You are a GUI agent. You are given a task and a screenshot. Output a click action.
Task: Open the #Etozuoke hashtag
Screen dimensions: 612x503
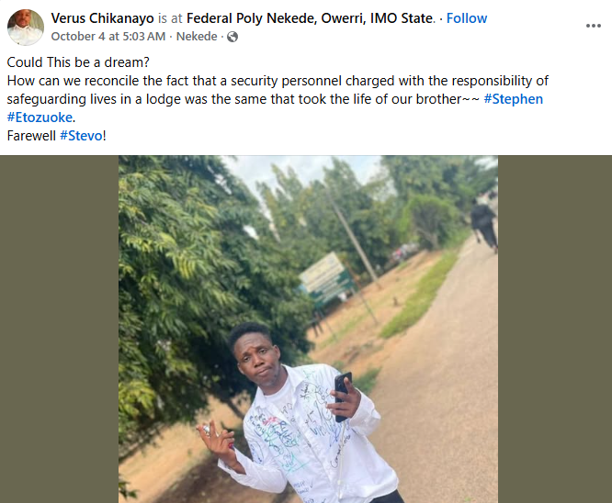point(40,117)
